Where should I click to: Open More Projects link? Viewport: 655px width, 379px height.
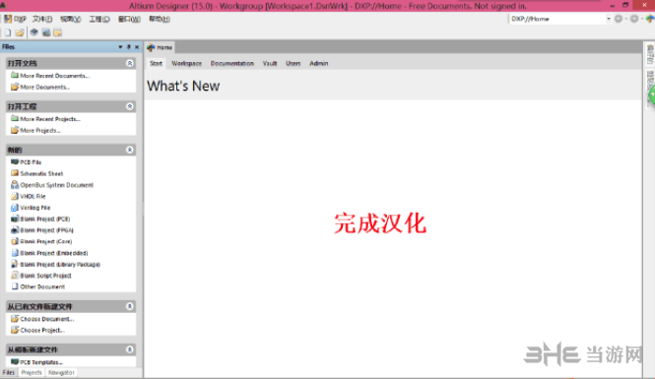(40, 130)
